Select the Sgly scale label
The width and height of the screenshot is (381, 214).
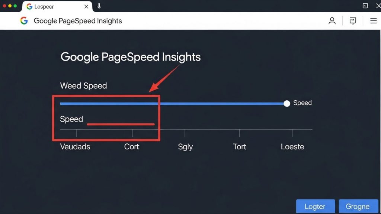(185, 147)
